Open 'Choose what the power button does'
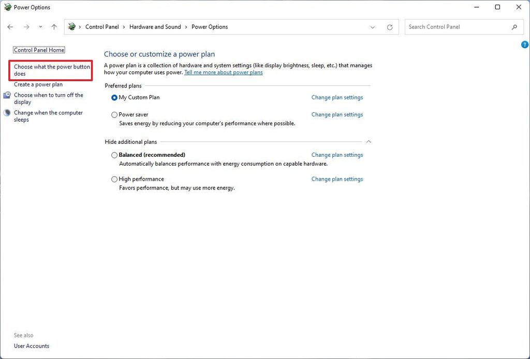The height and width of the screenshot is (359, 530). point(50,70)
